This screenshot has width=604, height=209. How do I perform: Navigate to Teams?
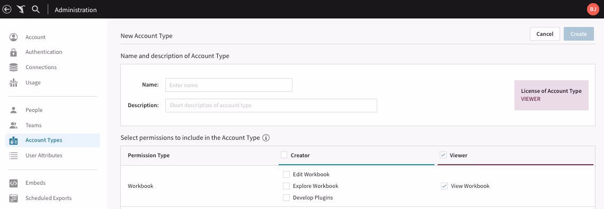point(33,126)
